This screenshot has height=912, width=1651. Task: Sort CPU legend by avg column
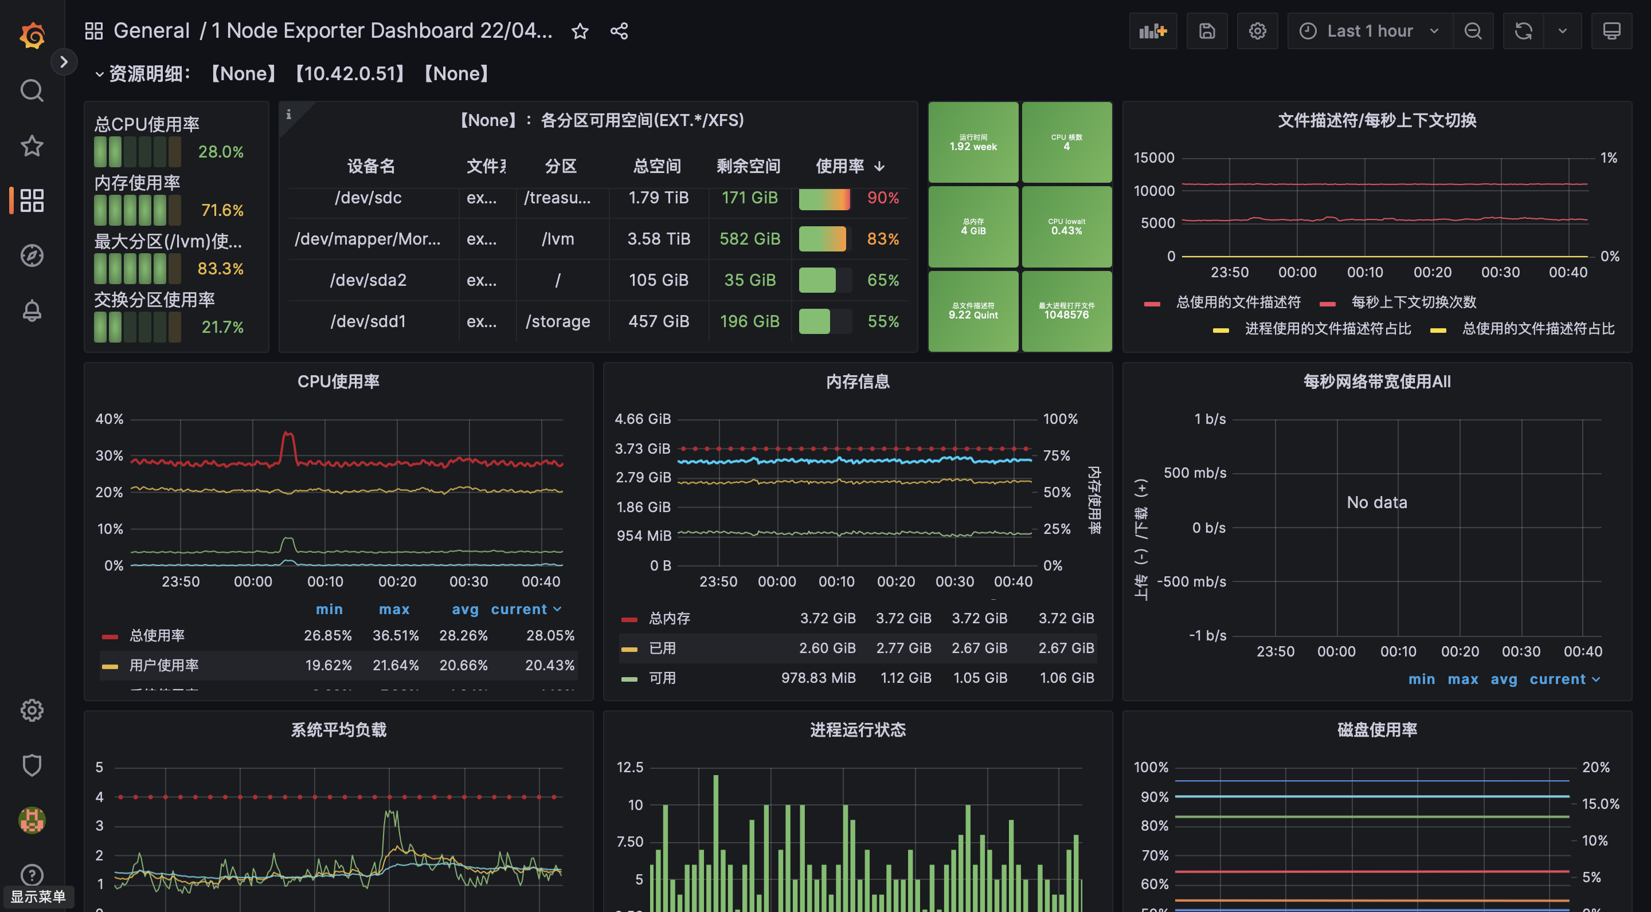click(465, 609)
